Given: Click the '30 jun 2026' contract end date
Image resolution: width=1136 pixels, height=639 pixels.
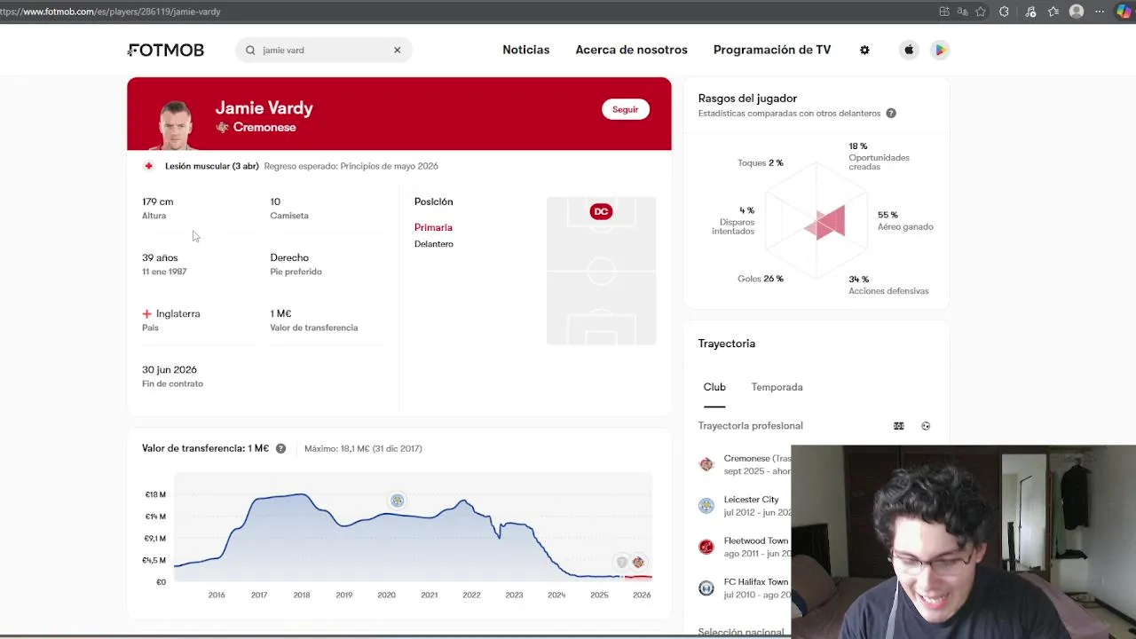Looking at the screenshot, I should click(x=170, y=370).
